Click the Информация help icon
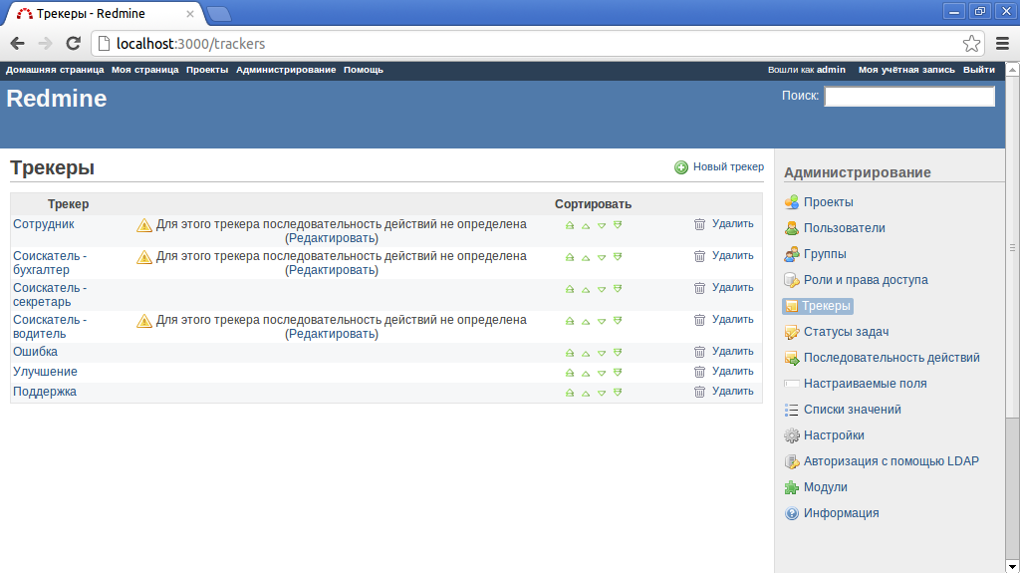The width and height of the screenshot is (1020, 573). click(792, 514)
